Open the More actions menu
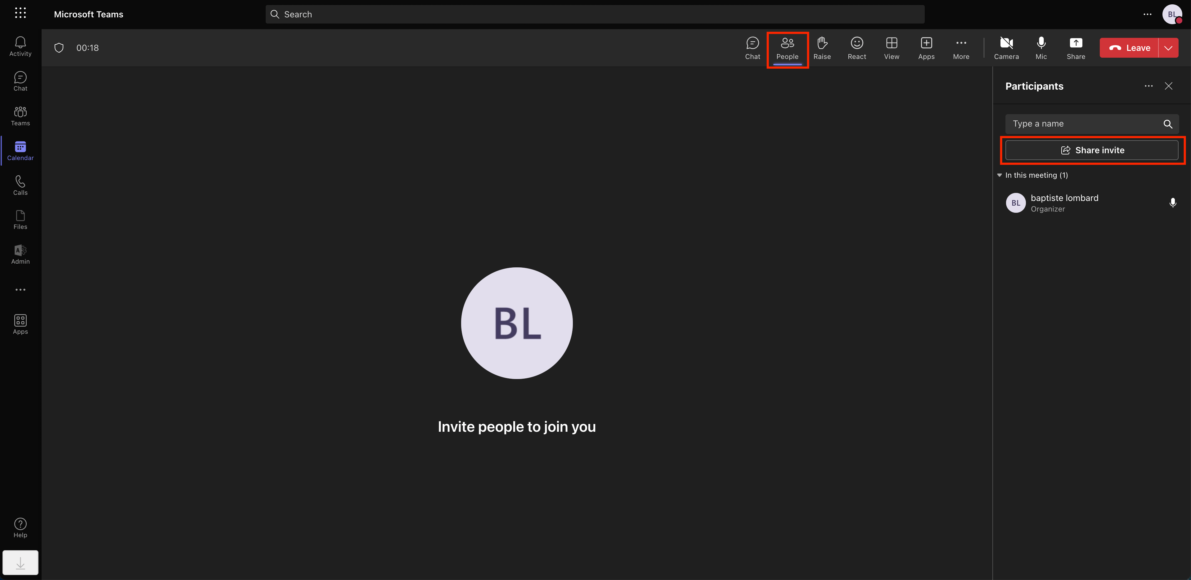Screen dimensions: 1191x580 tap(961, 48)
